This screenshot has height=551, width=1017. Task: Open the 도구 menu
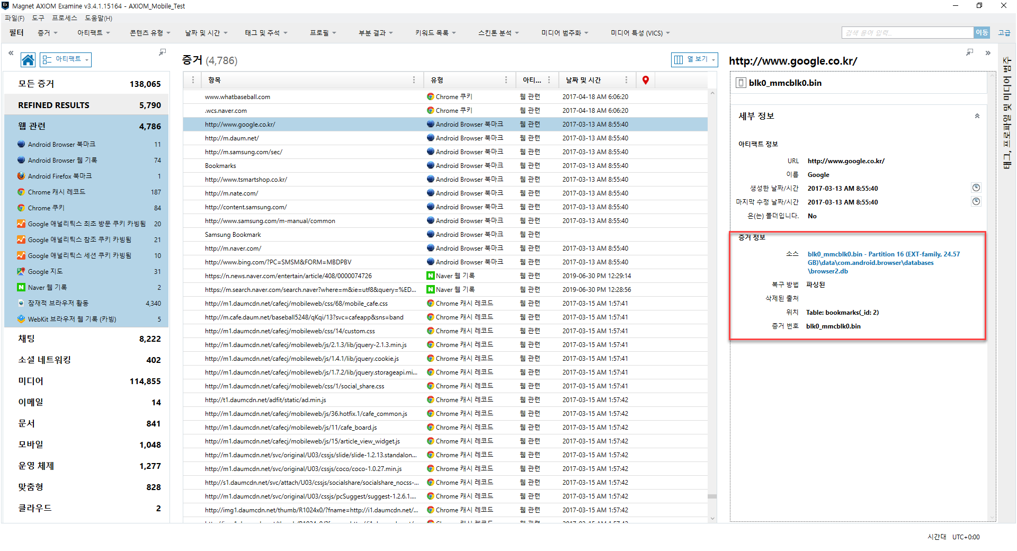point(38,18)
